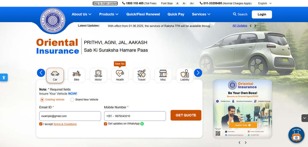Click Skip to main content link
Viewport: 308px width, 147px height.
point(105,3)
